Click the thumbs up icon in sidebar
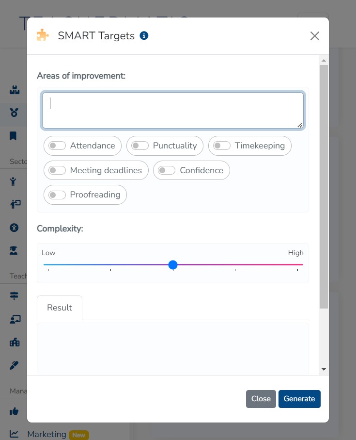 point(14,411)
